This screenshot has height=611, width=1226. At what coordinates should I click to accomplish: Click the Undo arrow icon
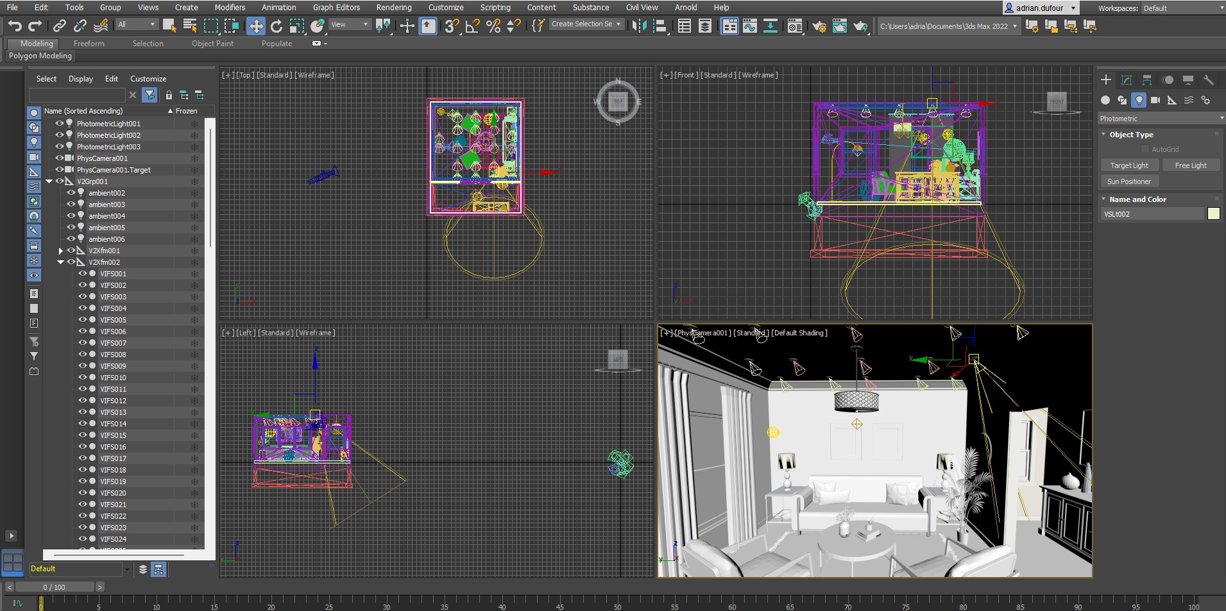(15, 26)
